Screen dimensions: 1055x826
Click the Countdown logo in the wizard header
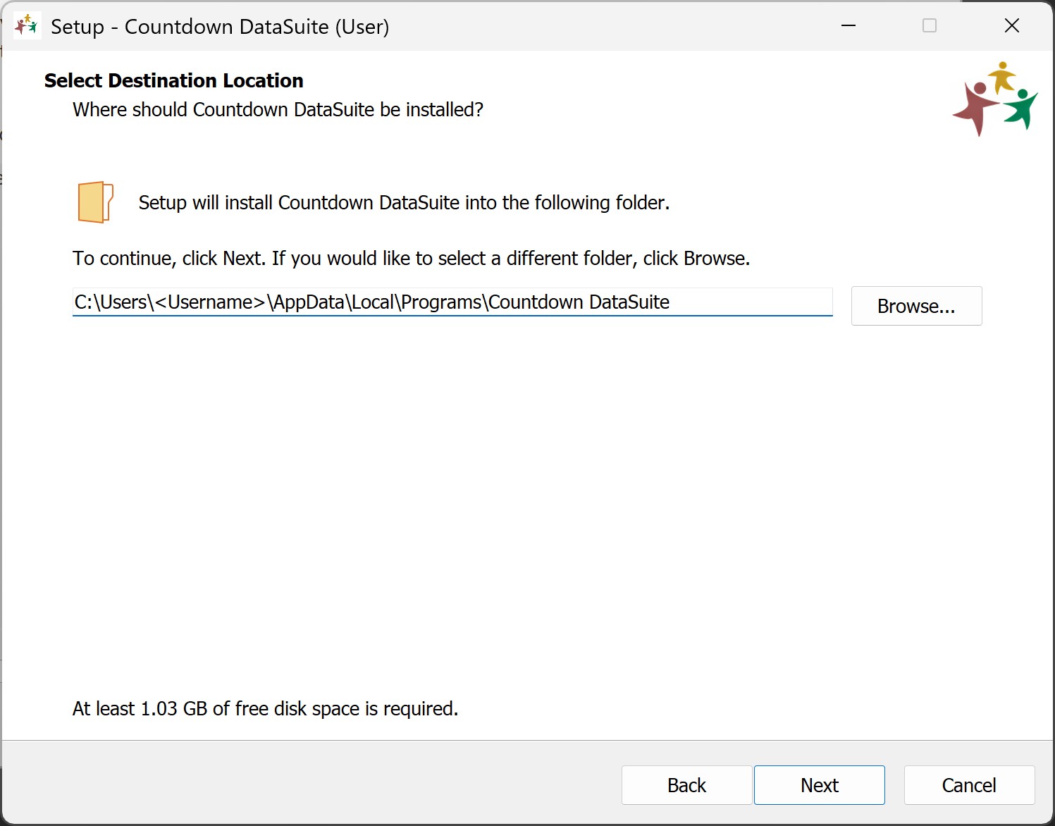point(994,99)
